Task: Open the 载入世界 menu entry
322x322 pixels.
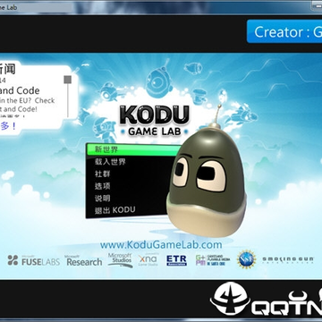Action: pyautogui.click(x=110, y=162)
